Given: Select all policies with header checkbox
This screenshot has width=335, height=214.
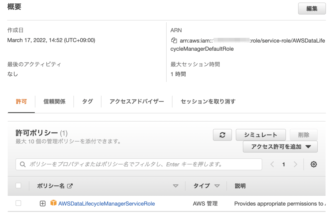Looking at the screenshot, I should pos(18,186).
